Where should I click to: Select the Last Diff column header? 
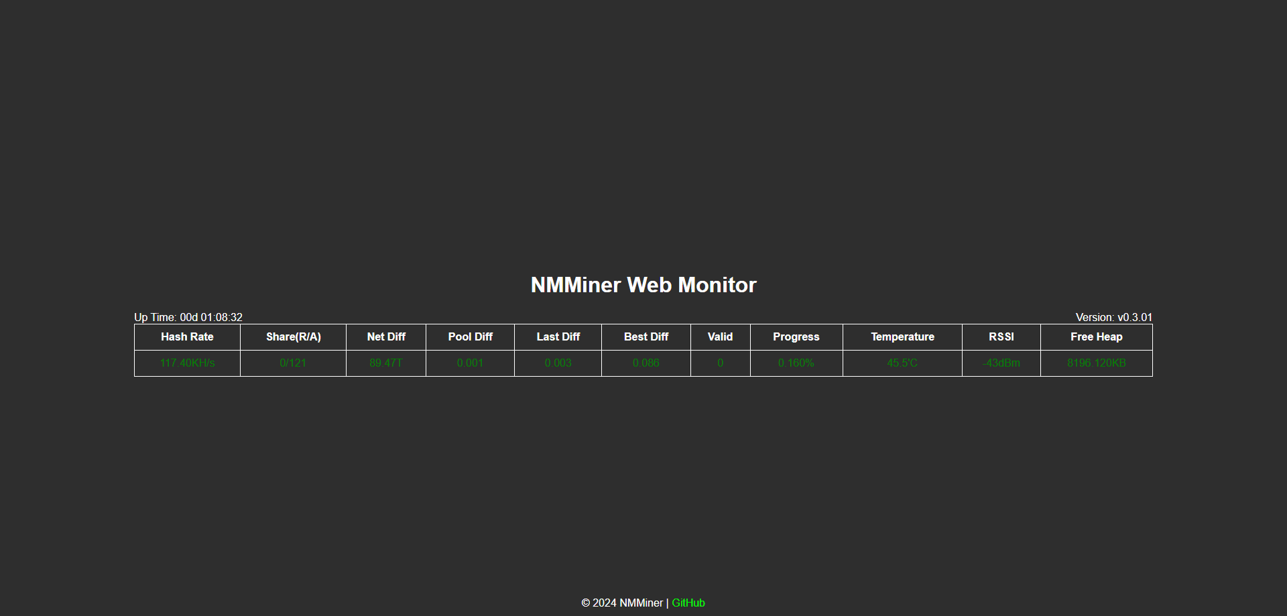(x=558, y=336)
